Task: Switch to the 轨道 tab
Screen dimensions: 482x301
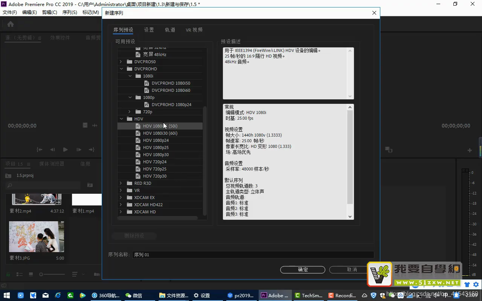Action: 170,30
